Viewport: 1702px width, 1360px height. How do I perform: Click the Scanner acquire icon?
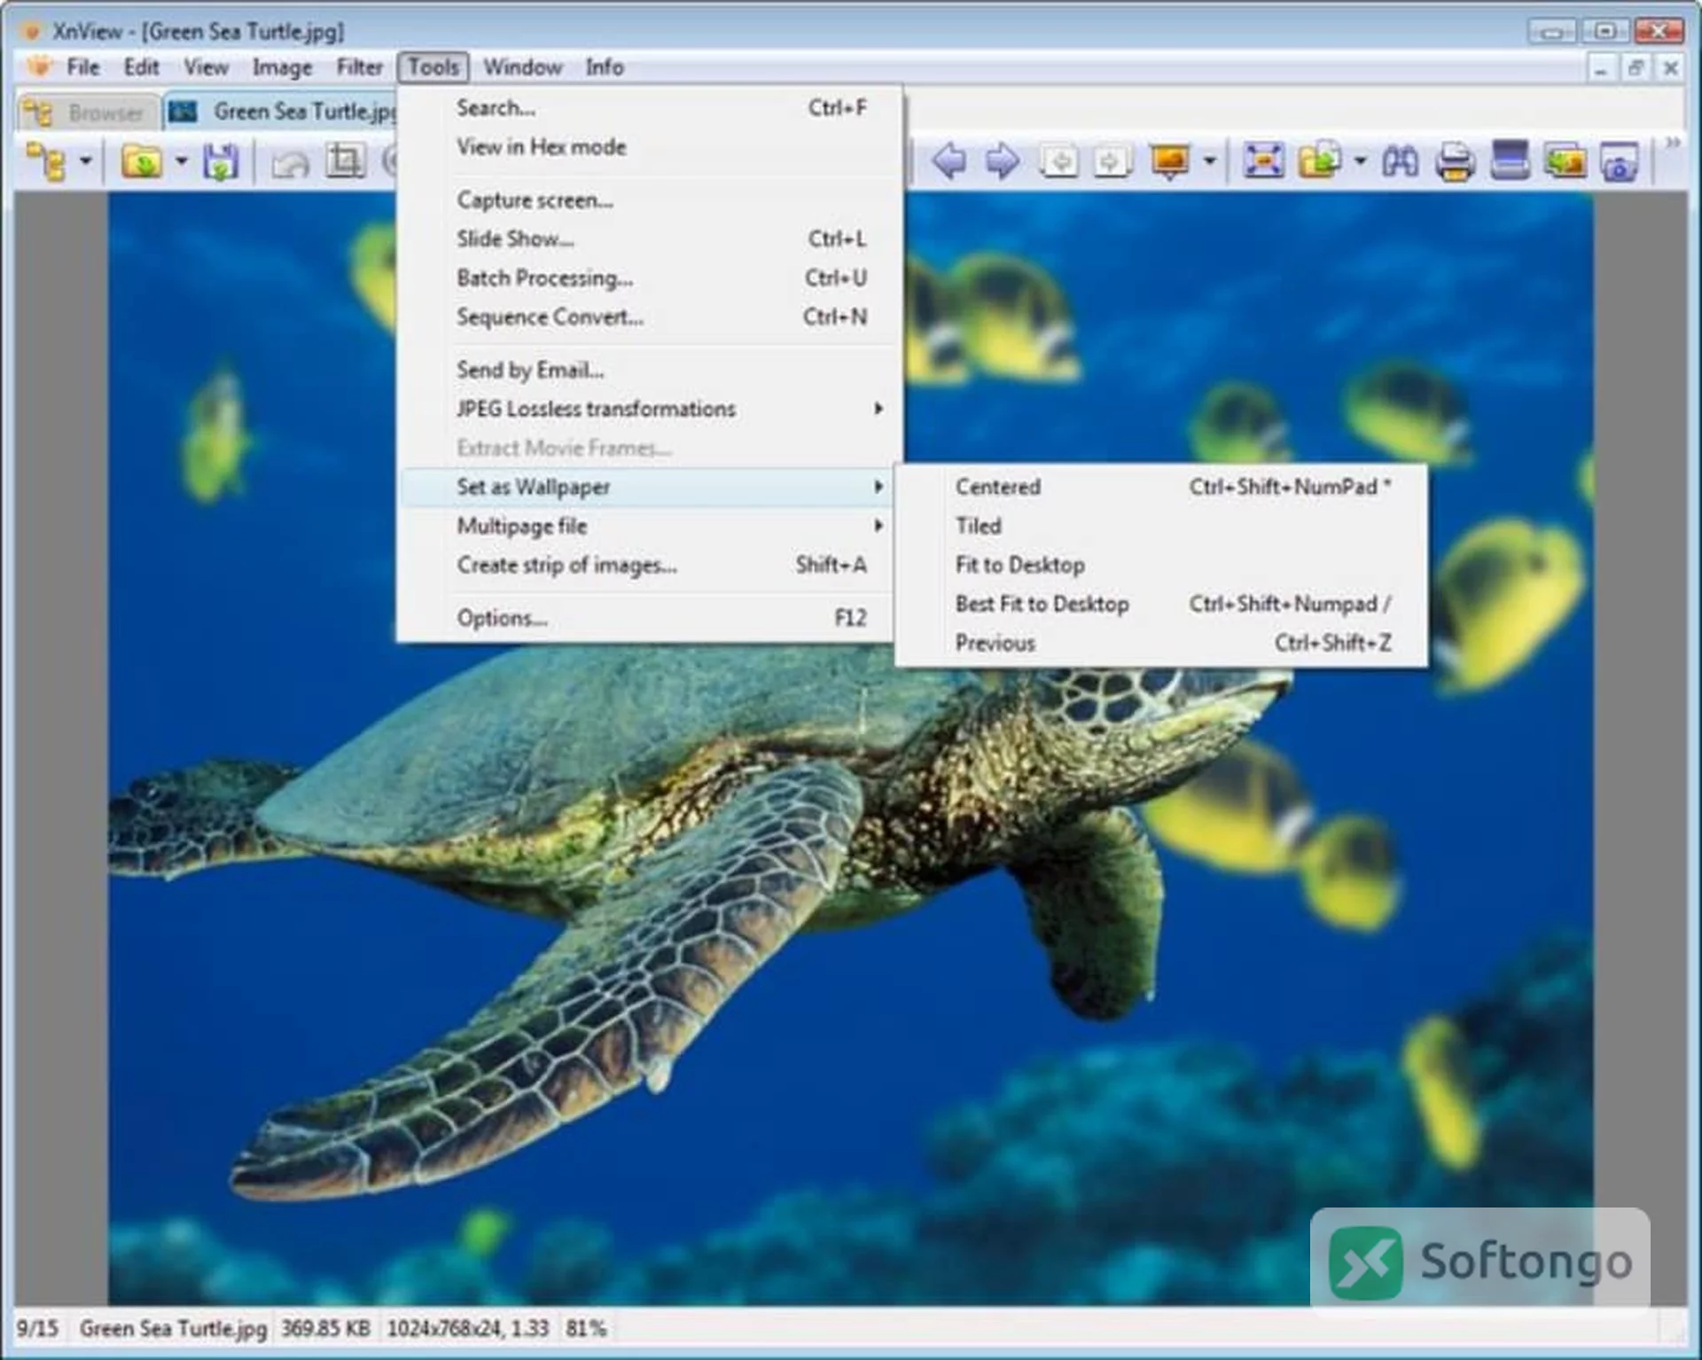coord(1510,160)
